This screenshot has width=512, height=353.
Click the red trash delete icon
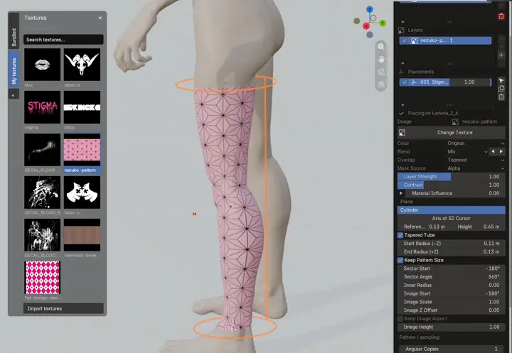click(x=501, y=16)
